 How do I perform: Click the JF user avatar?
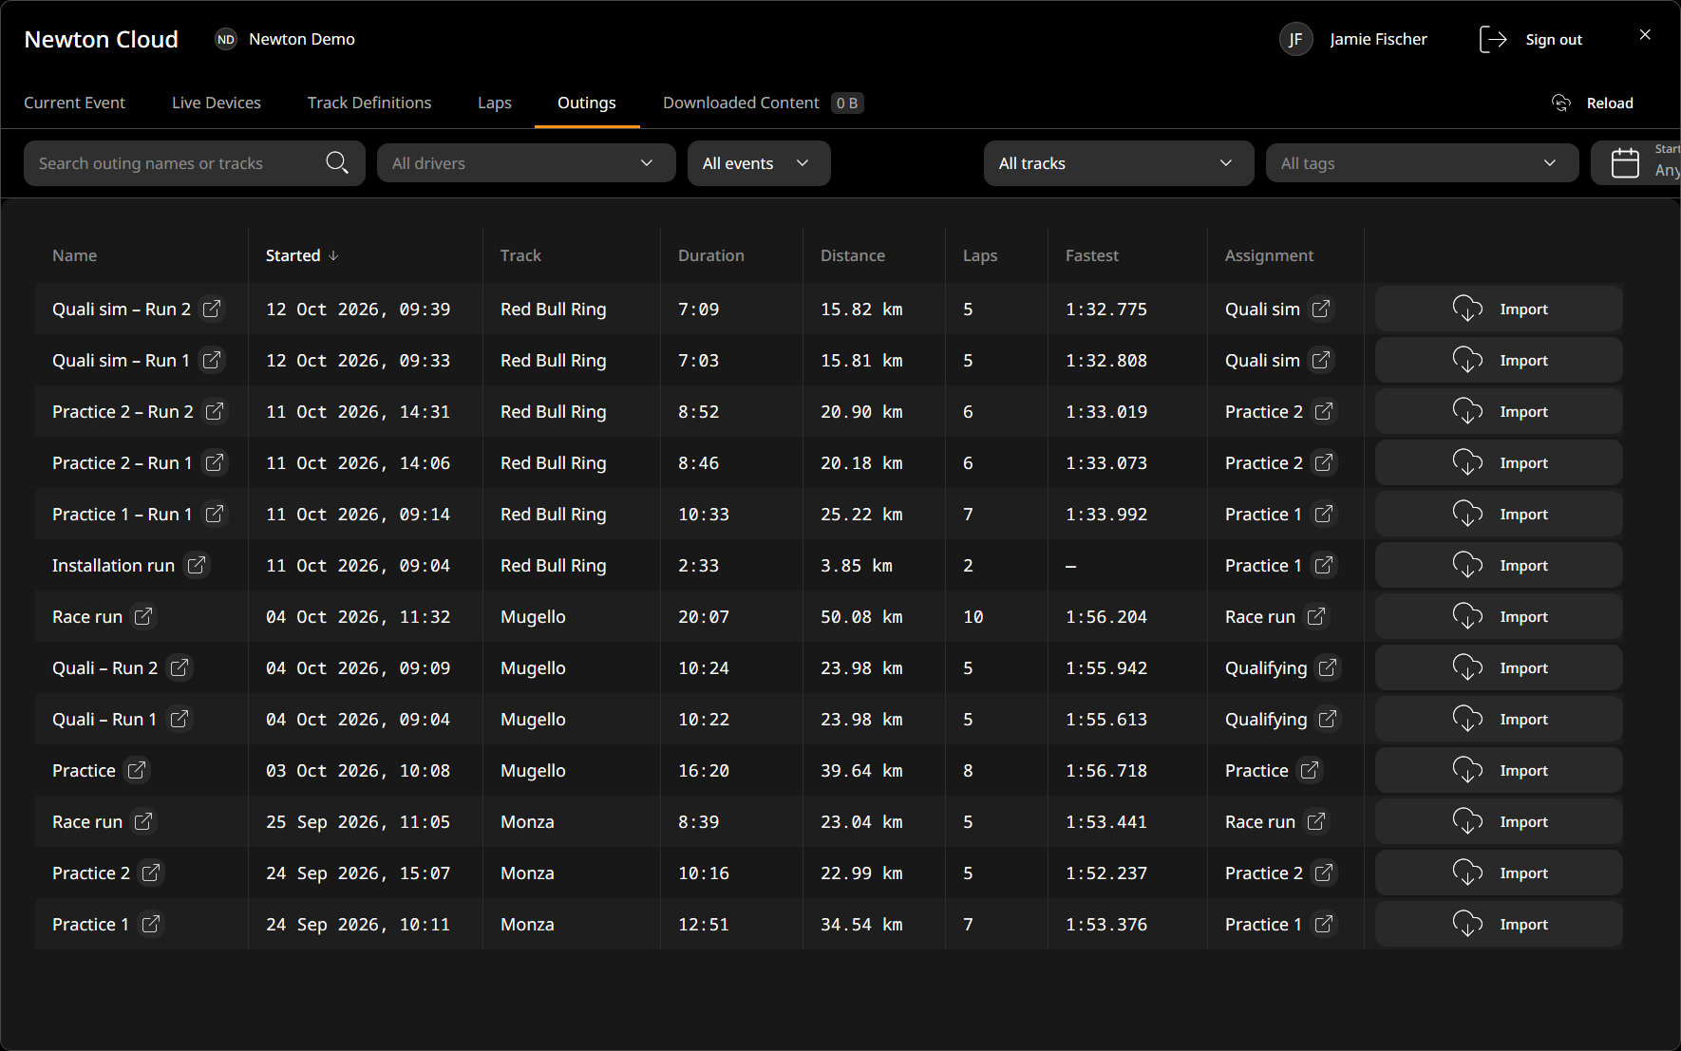point(1295,39)
